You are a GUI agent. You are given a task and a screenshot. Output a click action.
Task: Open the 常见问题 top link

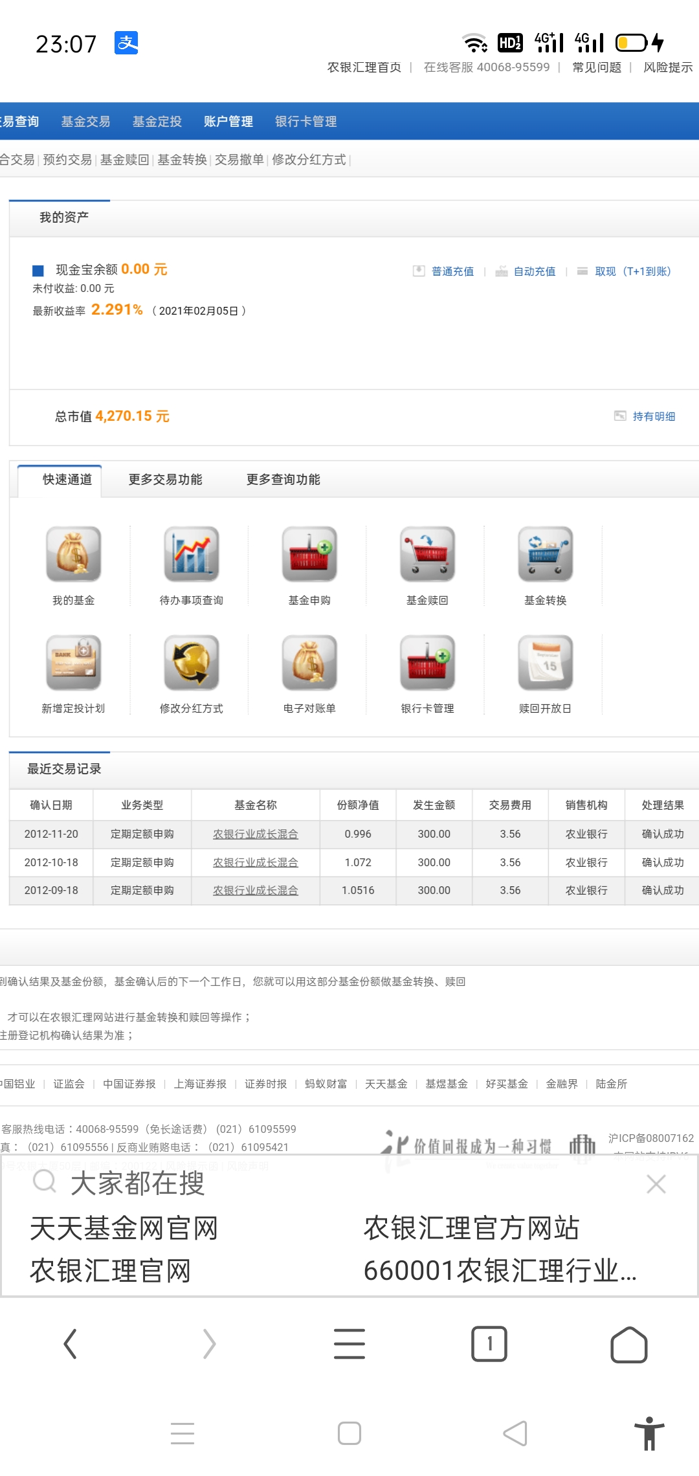tap(597, 67)
